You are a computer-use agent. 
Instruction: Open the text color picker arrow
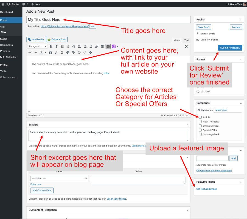[x=45, y=52]
